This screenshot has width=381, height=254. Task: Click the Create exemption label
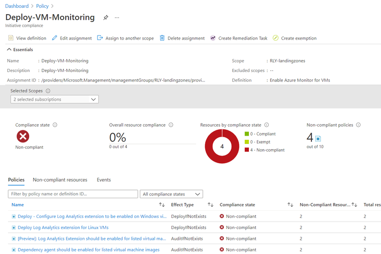coord(299,38)
